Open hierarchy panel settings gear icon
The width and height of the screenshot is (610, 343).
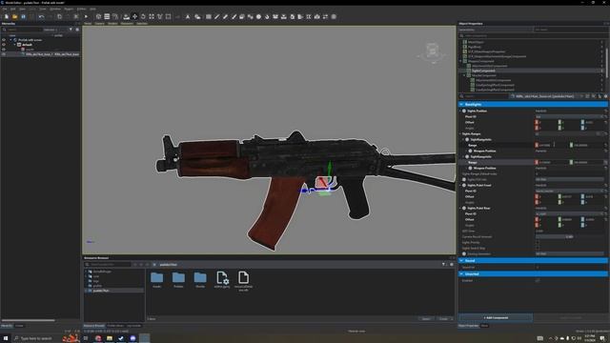77,30
